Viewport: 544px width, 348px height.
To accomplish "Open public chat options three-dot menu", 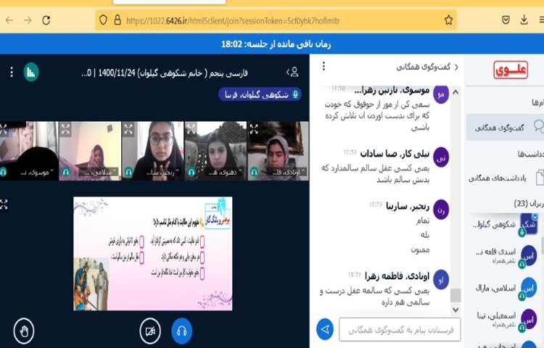I will tap(323, 66).
